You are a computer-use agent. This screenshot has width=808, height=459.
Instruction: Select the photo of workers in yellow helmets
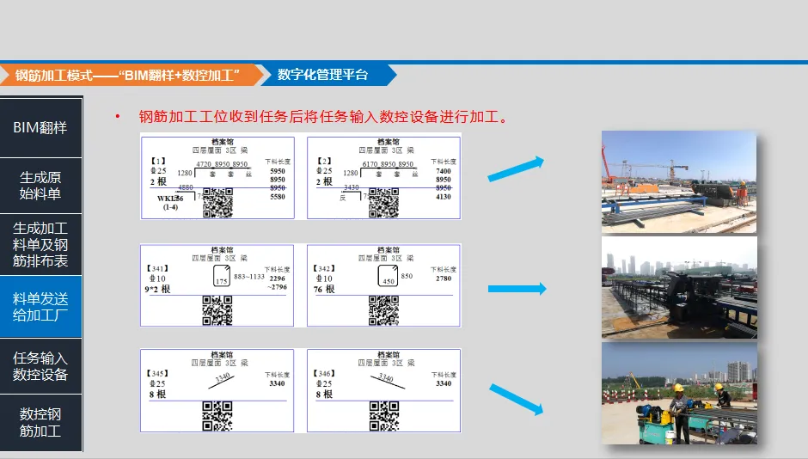tap(679, 393)
